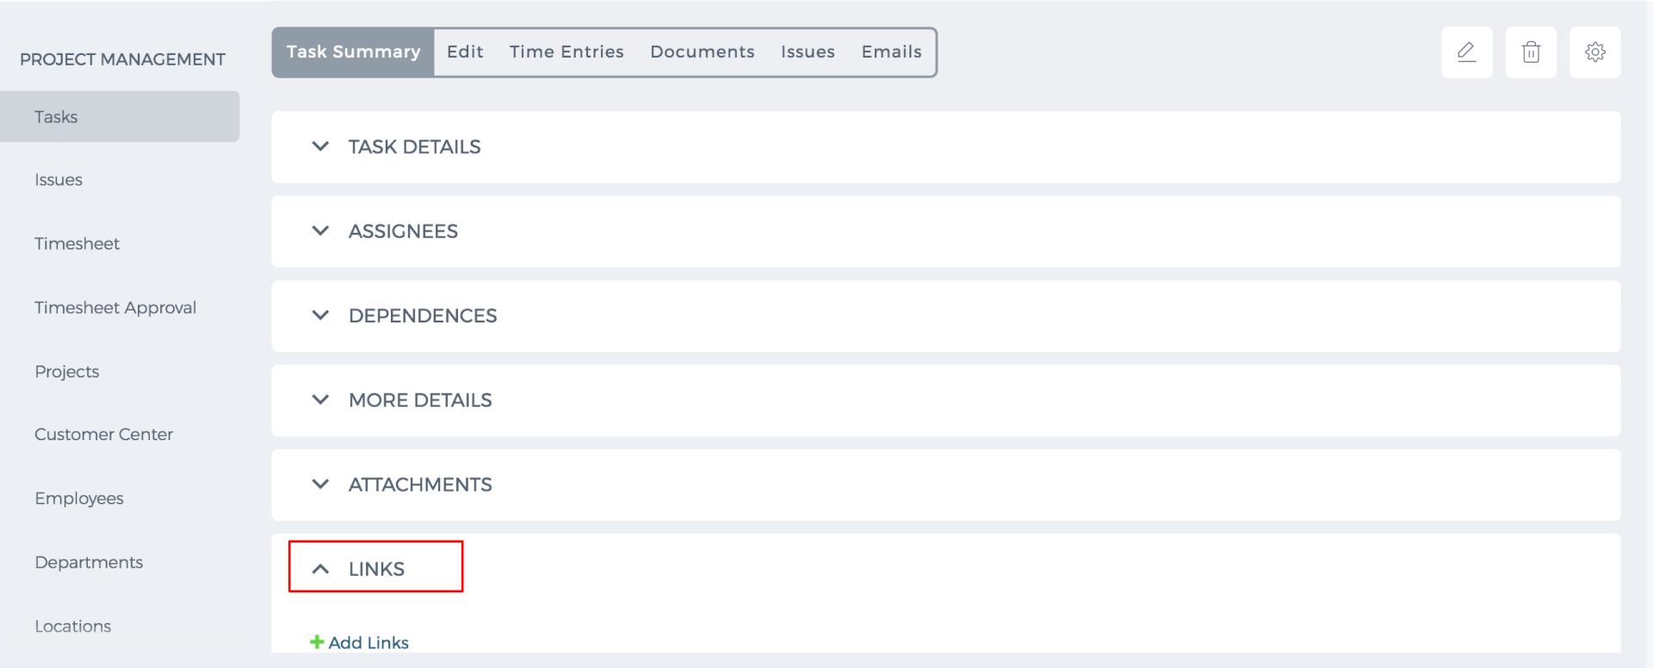Click the ASSIGNEES heading text
Screen dimensions: 1653x668
[403, 231]
